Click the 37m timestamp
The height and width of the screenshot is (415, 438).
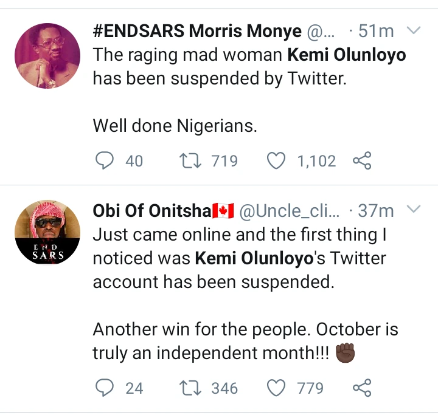click(x=374, y=211)
